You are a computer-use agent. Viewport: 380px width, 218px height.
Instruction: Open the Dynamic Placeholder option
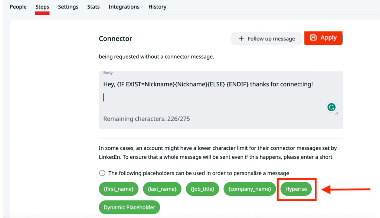point(129,207)
